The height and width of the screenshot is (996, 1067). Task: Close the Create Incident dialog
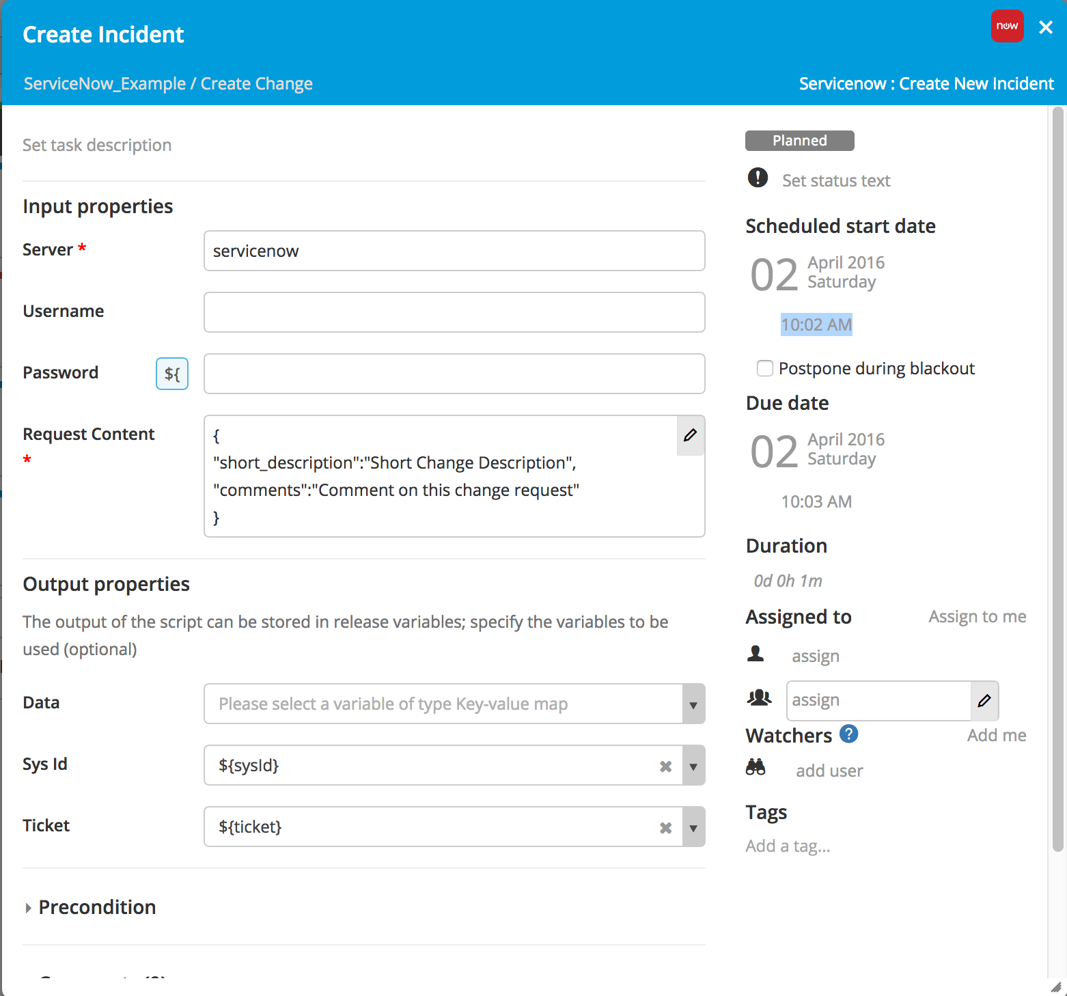(x=1045, y=27)
